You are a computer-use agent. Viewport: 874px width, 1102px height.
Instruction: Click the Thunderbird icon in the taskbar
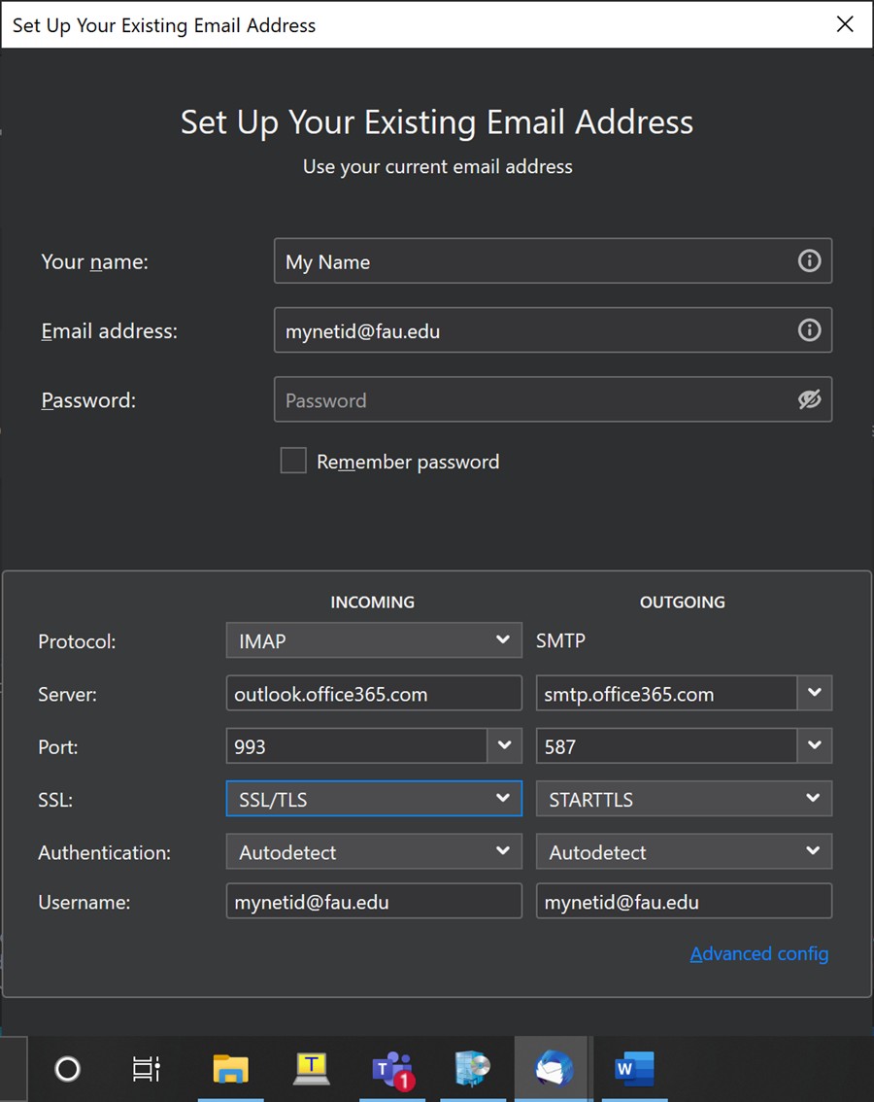pos(554,1070)
